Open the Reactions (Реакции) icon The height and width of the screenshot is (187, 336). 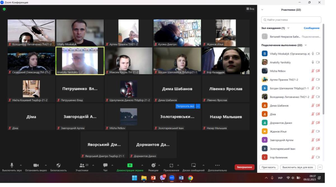153,165
